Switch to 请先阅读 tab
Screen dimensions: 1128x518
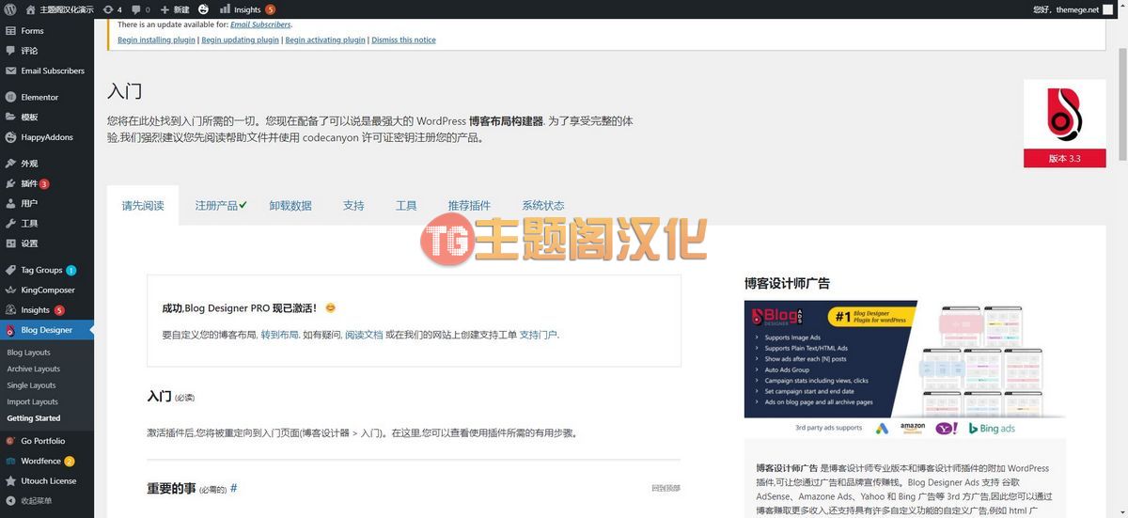point(143,205)
